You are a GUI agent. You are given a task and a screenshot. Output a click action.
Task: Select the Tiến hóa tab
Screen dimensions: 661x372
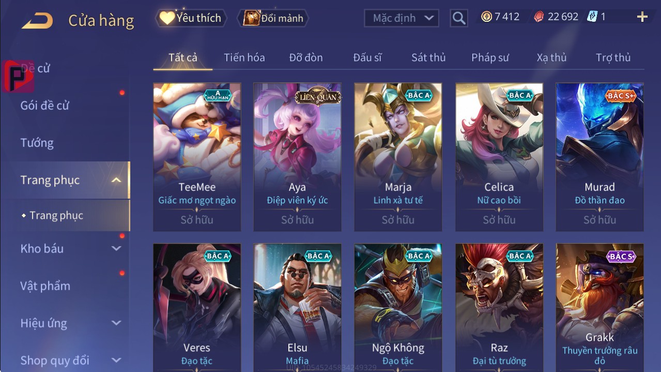point(244,57)
